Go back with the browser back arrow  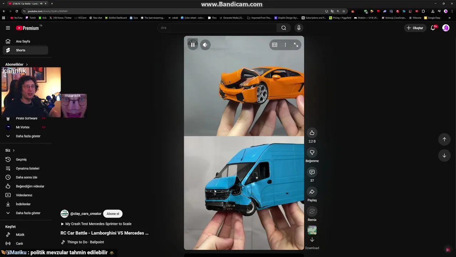point(4,11)
